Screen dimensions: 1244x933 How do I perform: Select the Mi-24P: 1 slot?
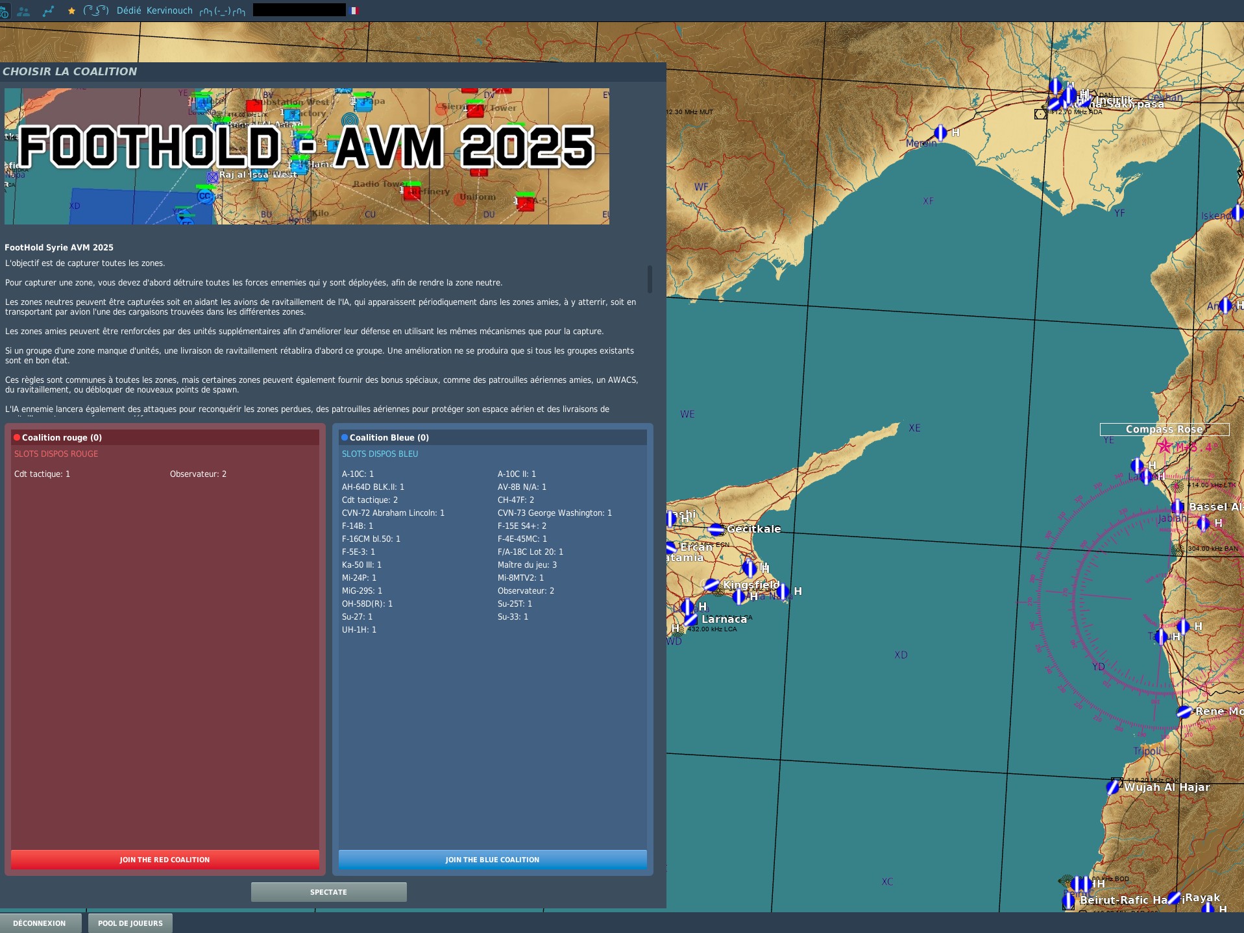[360, 578]
